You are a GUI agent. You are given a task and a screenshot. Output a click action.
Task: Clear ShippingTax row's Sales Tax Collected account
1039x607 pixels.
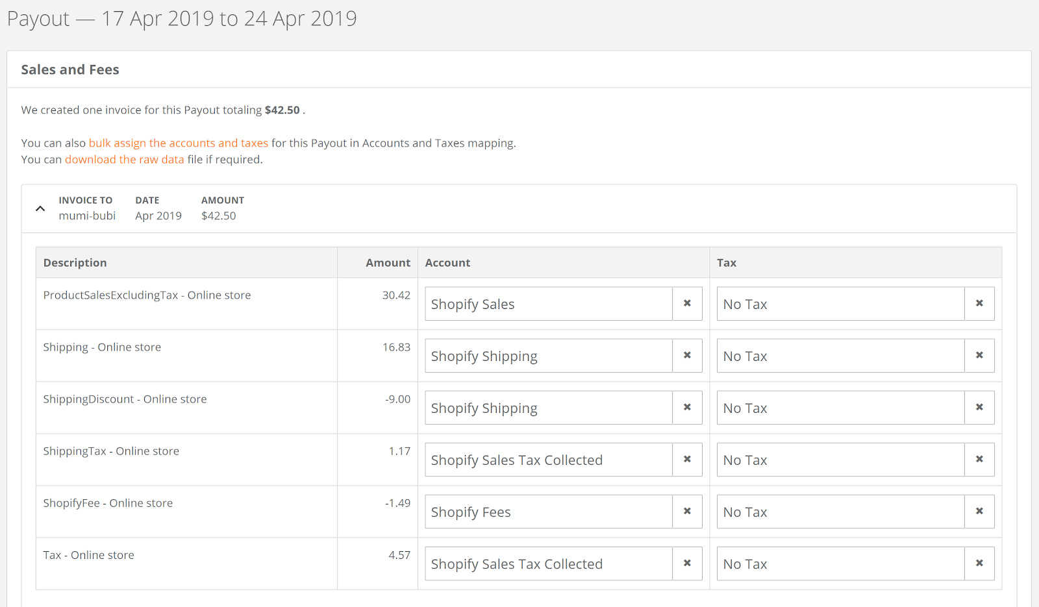687,459
